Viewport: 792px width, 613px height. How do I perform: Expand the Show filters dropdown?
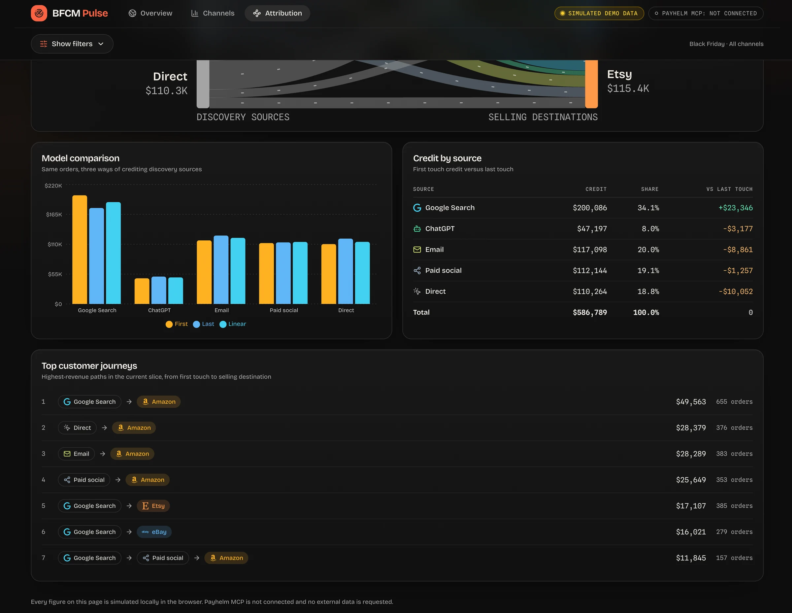(x=72, y=44)
